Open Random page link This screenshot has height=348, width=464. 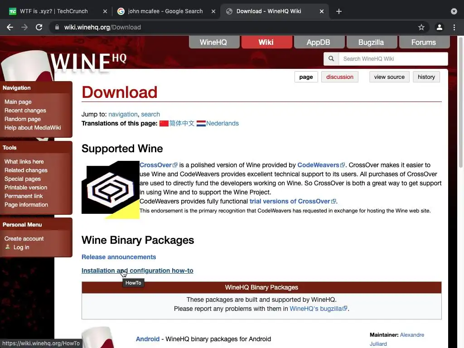pyautogui.click(x=23, y=119)
